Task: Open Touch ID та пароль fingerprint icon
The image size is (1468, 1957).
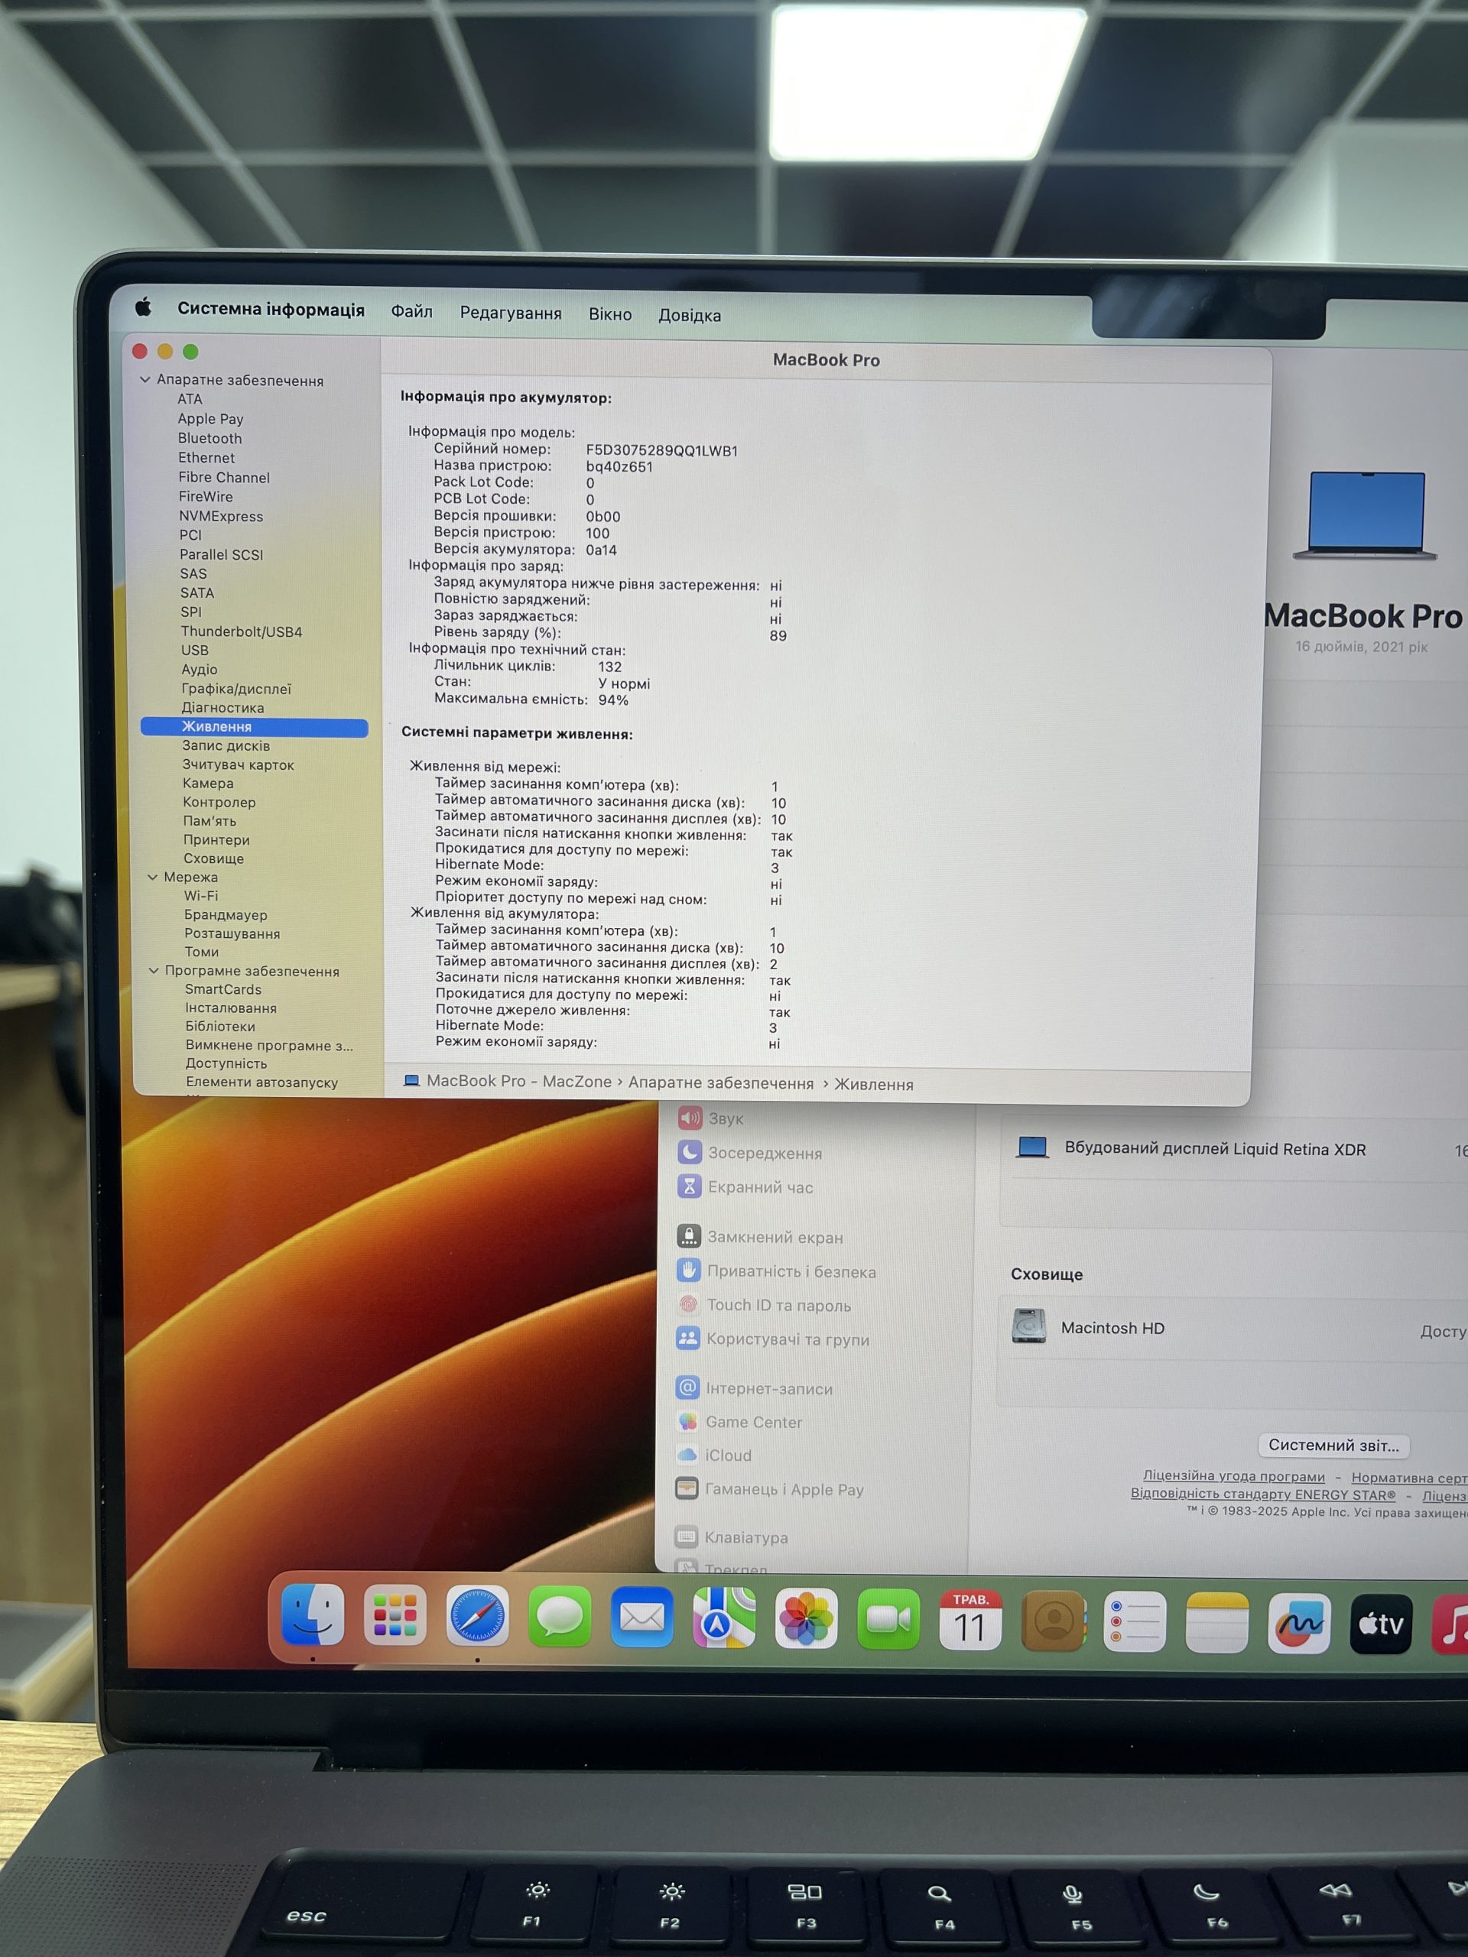Action: 688,1304
